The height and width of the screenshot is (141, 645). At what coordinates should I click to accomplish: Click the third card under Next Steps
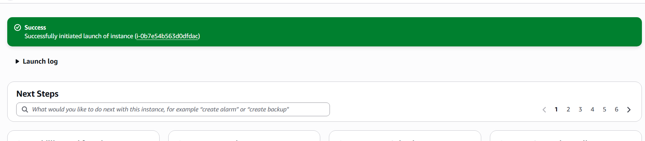pyautogui.click(x=405, y=137)
